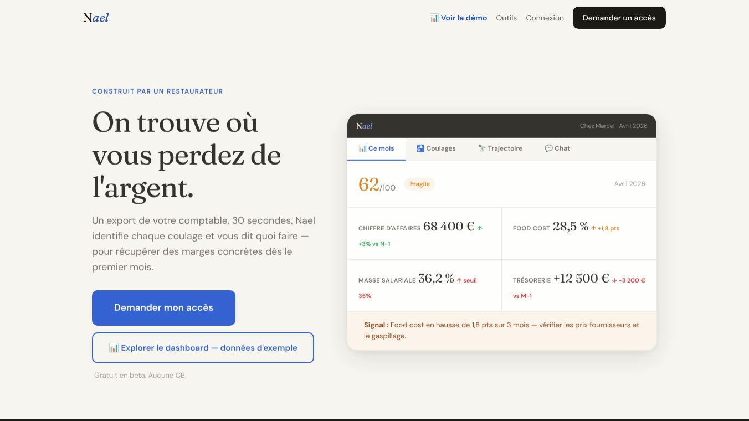Click the Nael logo in the header

(96, 18)
